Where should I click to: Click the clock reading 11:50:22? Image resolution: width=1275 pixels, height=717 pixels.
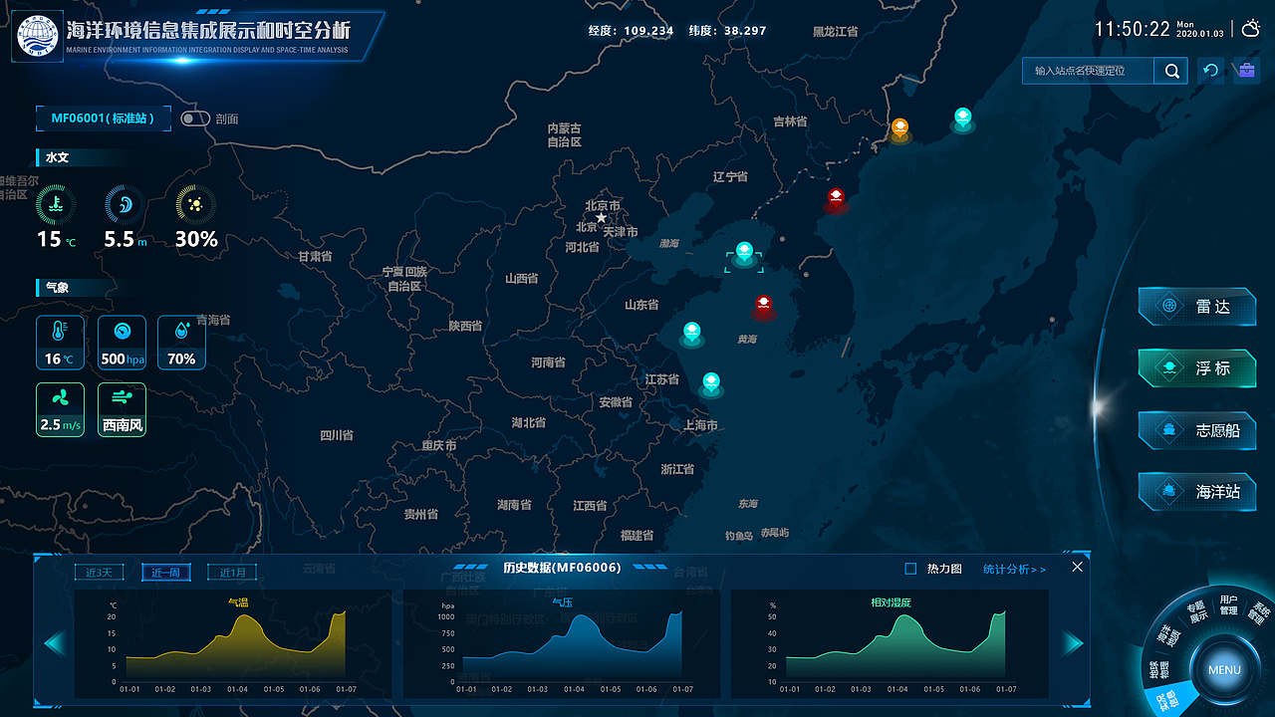1132,29
